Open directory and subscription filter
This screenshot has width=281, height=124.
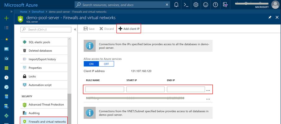[x=225, y=5]
